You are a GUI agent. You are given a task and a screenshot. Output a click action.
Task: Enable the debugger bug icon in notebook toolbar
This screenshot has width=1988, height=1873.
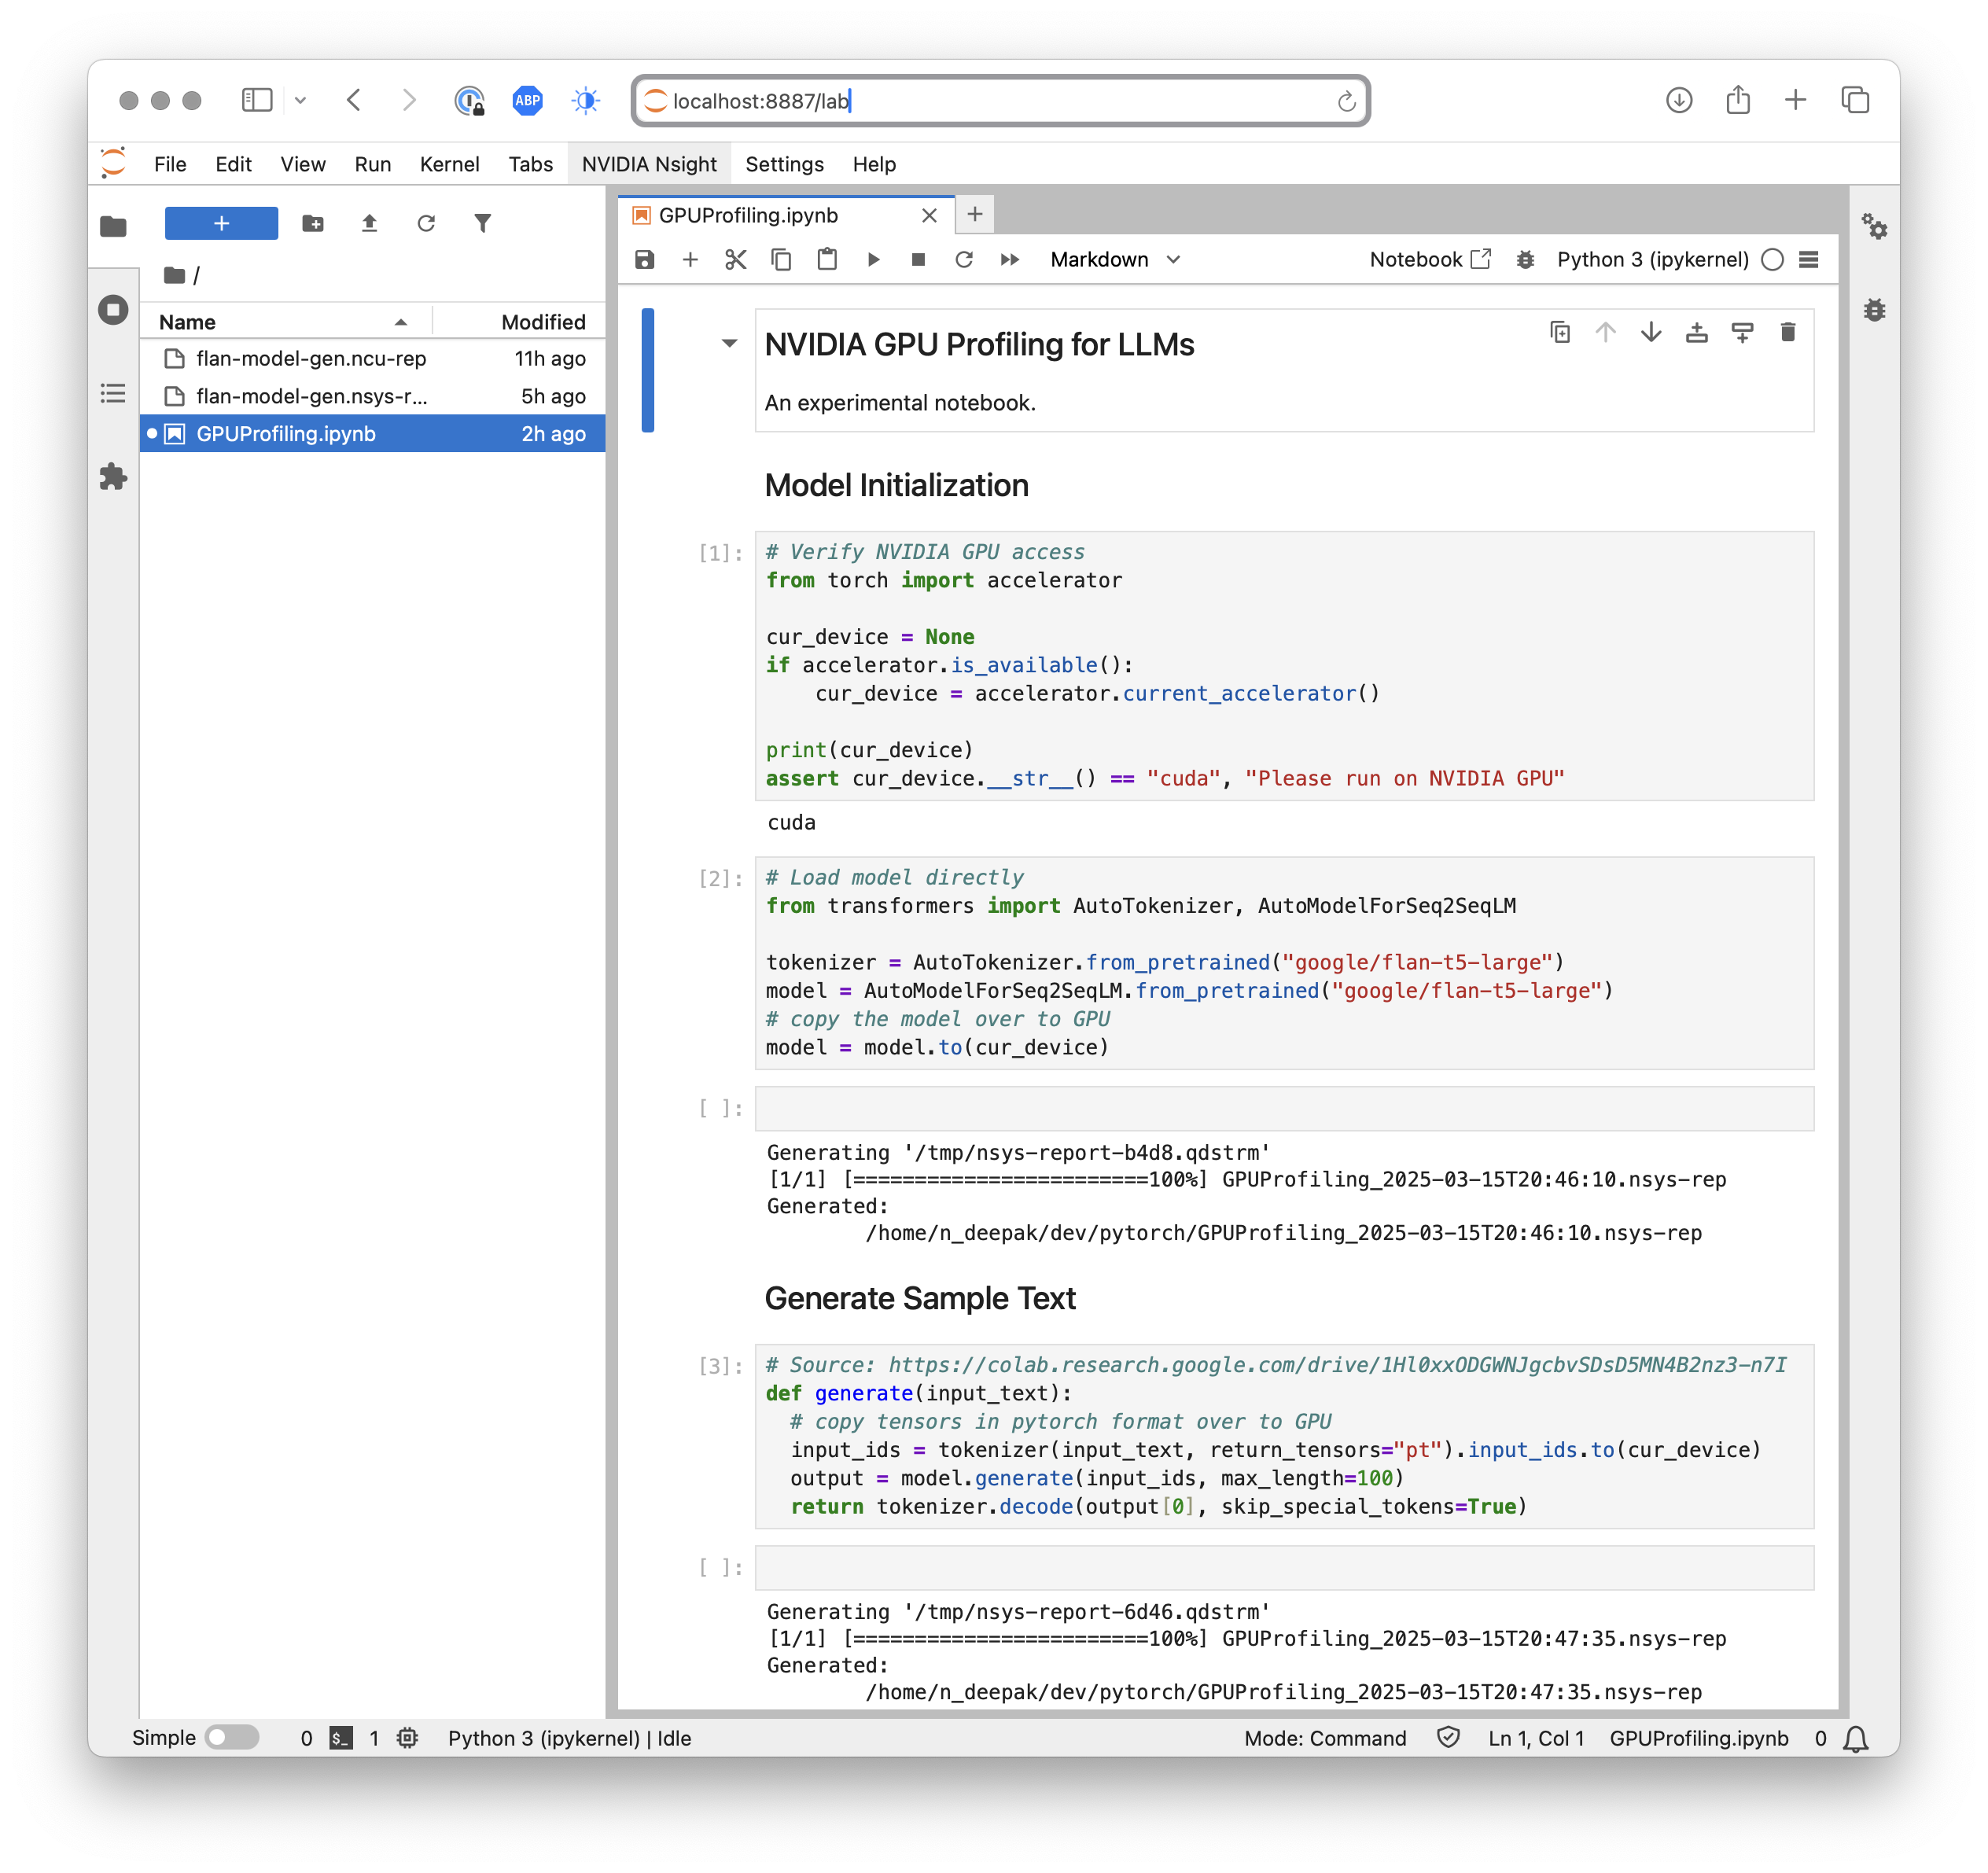[x=1525, y=260]
